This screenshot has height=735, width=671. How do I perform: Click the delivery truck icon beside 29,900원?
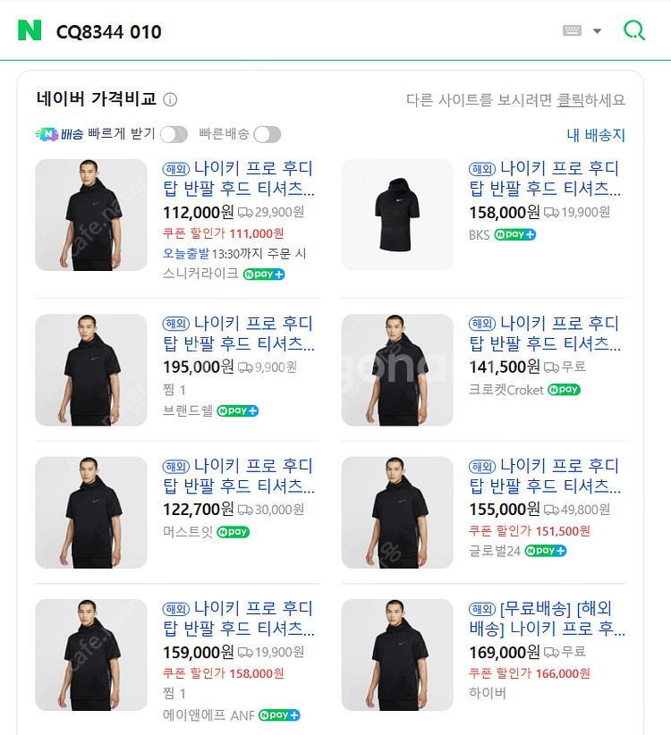coord(245,213)
